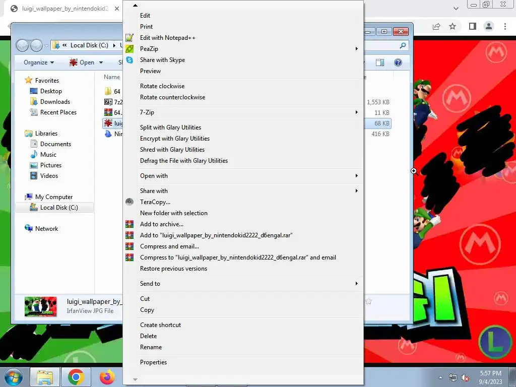Select Defrag the File with Glary Utilities

(x=183, y=161)
